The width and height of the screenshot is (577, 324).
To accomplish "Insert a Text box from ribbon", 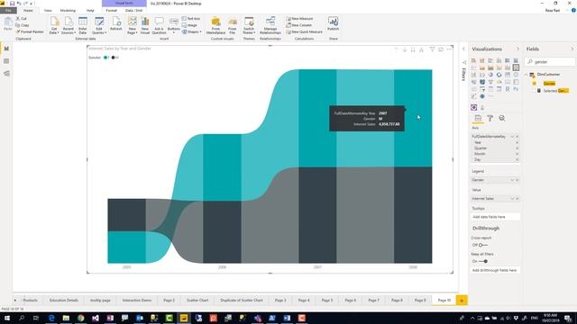I will (191, 18).
